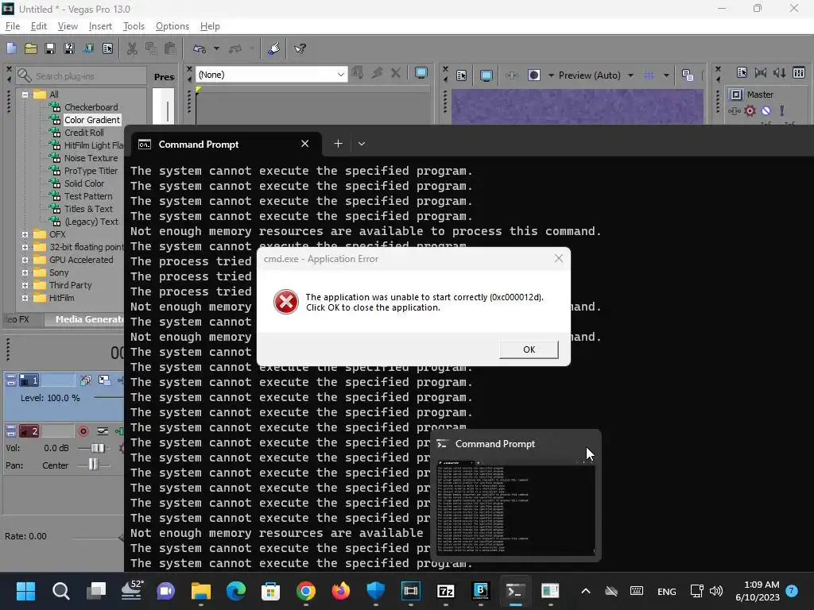Click the Cut scissors icon

pyautogui.click(x=132, y=48)
